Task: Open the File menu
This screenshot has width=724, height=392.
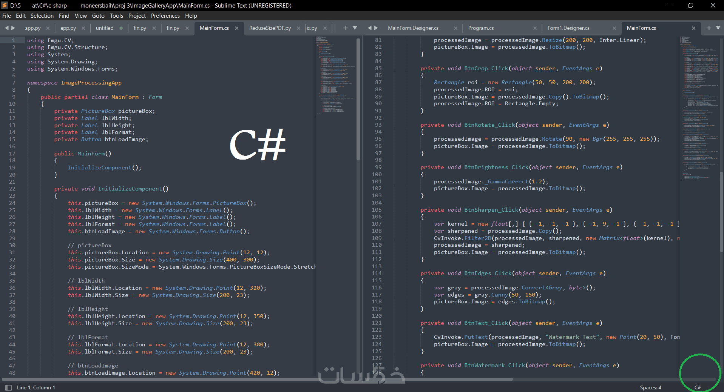Action: tap(6, 16)
